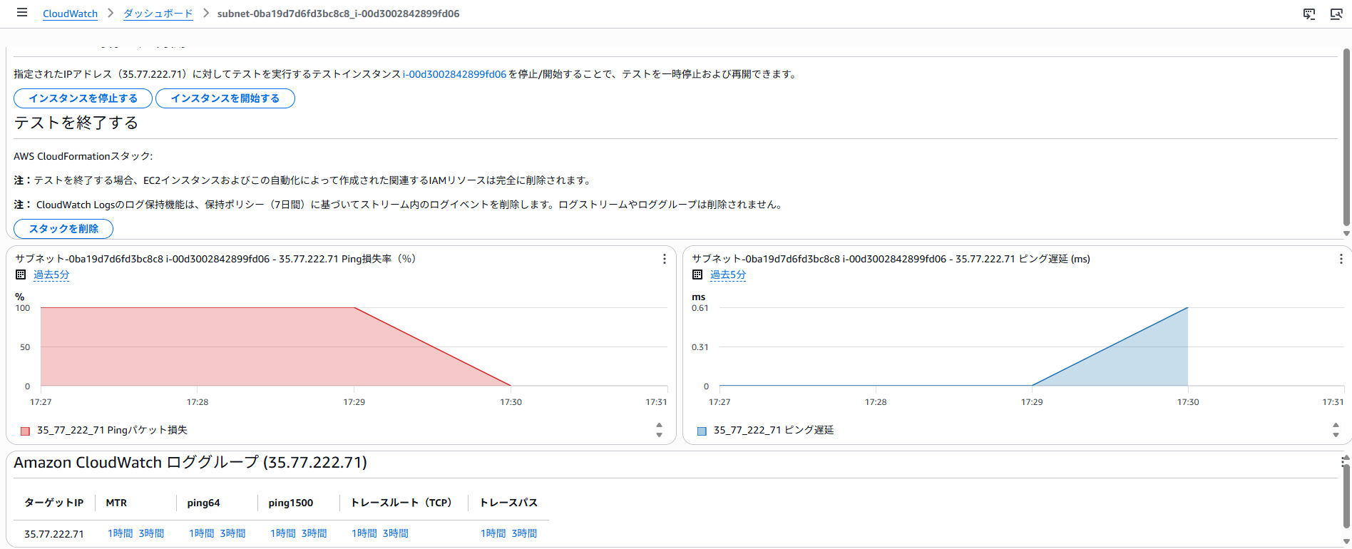Click red legend swatch for Pingパケット損失
This screenshot has width=1352, height=549.
coord(25,431)
